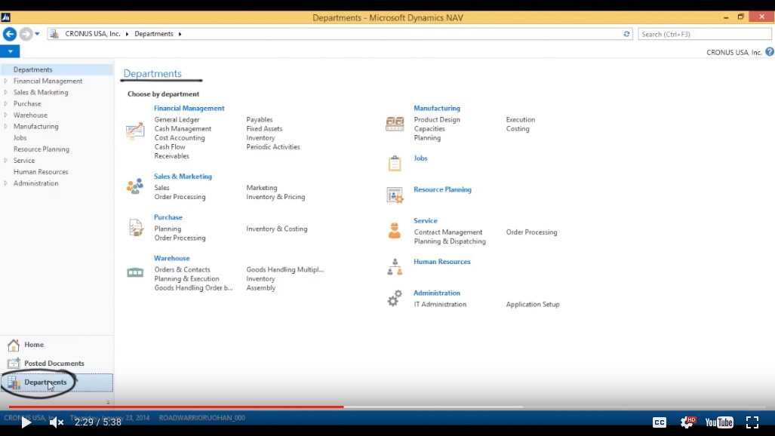Enter fullscreen mode

(x=752, y=422)
